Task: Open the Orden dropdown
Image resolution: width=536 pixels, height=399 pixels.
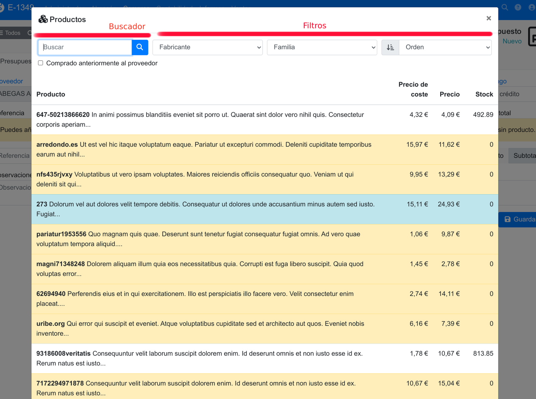Action: pyautogui.click(x=445, y=47)
